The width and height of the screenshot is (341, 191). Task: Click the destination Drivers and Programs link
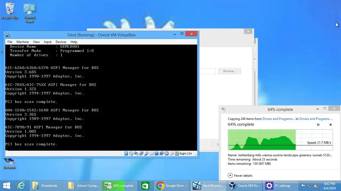pos(316,119)
